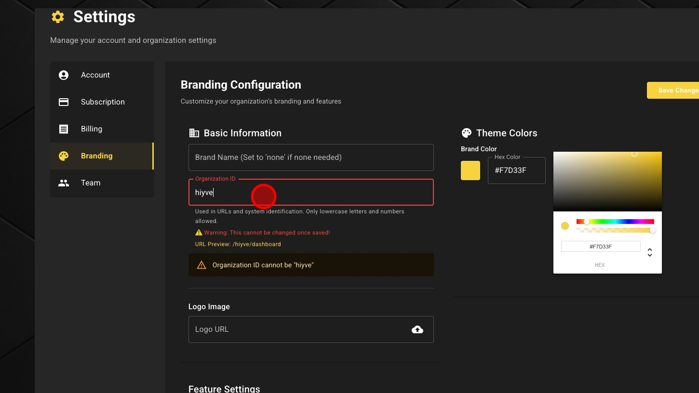Click the Branding palette icon in sidebar

pos(64,156)
